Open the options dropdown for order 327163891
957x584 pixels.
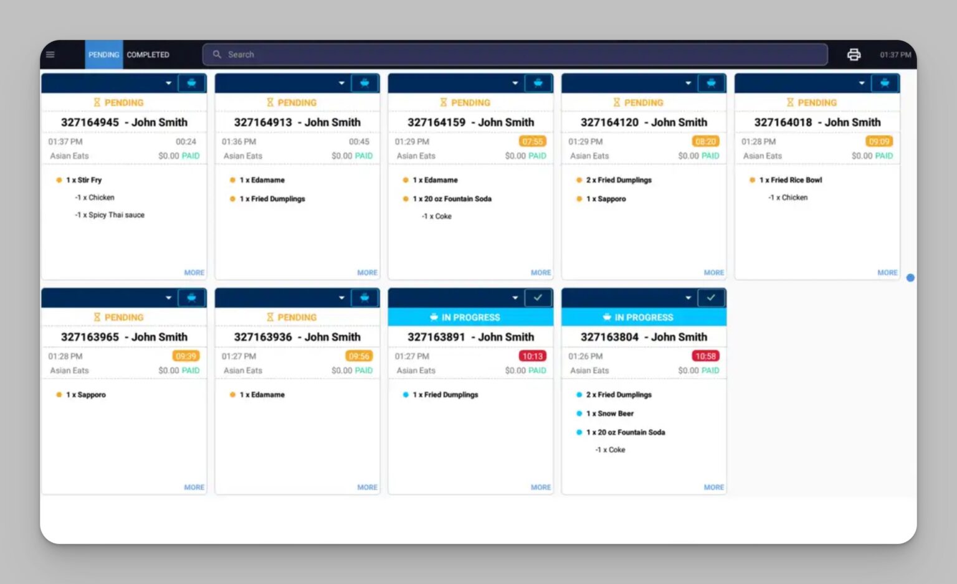coord(515,298)
